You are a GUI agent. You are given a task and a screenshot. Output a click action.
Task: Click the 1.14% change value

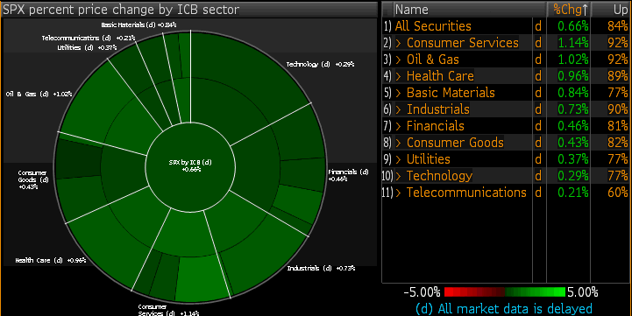coord(572,43)
